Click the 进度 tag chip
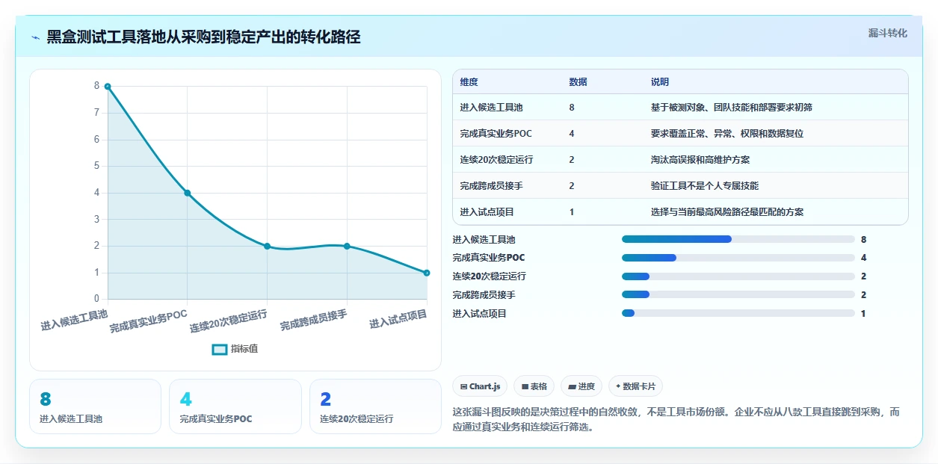The image size is (938, 464). tap(581, 386)
